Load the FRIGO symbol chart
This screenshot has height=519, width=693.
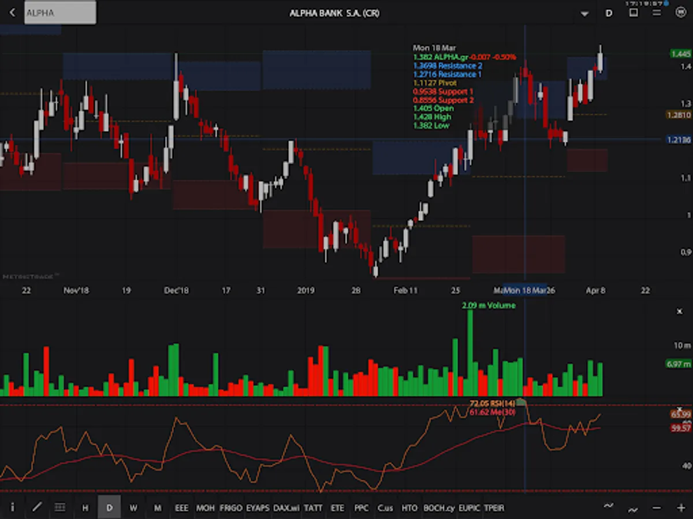230,508
